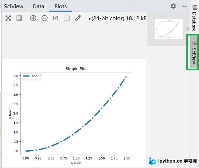The height and width of the screenshot is (168, 199).
Task: Show grid lines icon
Action: click(19, 18)
